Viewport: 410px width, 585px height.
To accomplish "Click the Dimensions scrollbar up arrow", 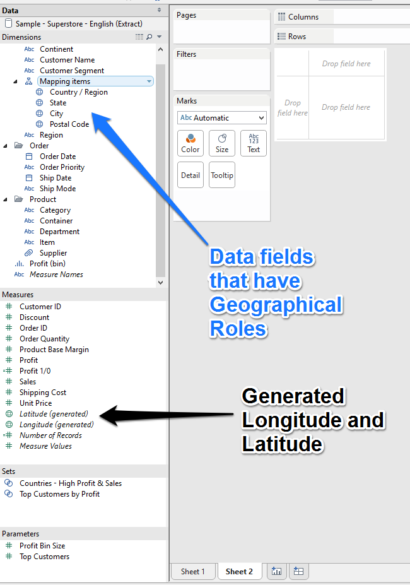I will [160, 49].
